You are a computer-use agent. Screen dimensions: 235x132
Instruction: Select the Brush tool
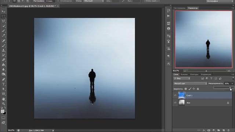click(3, 45)
